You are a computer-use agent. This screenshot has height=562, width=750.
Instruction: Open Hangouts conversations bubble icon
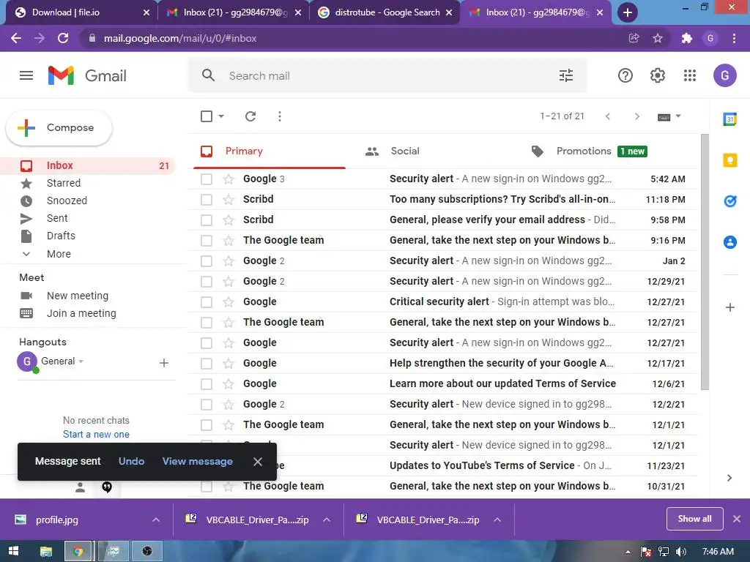coord(107,487)
